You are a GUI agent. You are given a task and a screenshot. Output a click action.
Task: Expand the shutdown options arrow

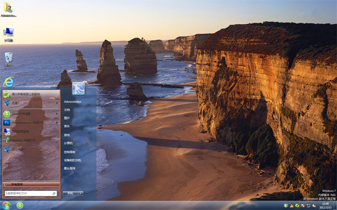point(81,193)
